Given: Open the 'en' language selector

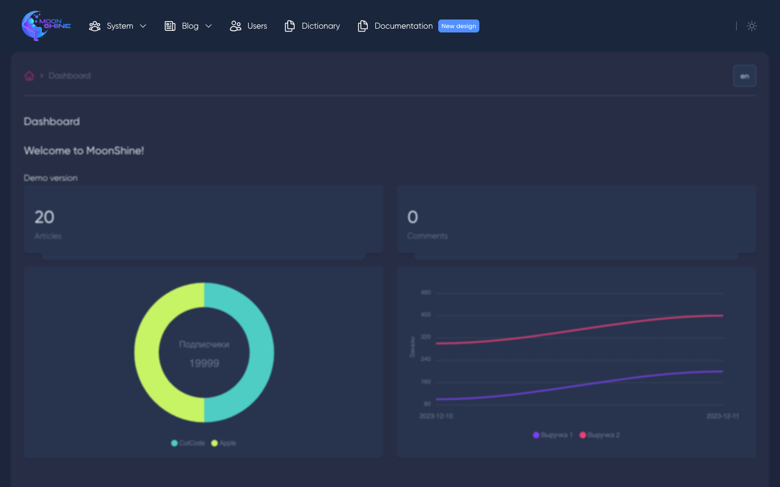Looking at the screenshot, I should point(744,76).
